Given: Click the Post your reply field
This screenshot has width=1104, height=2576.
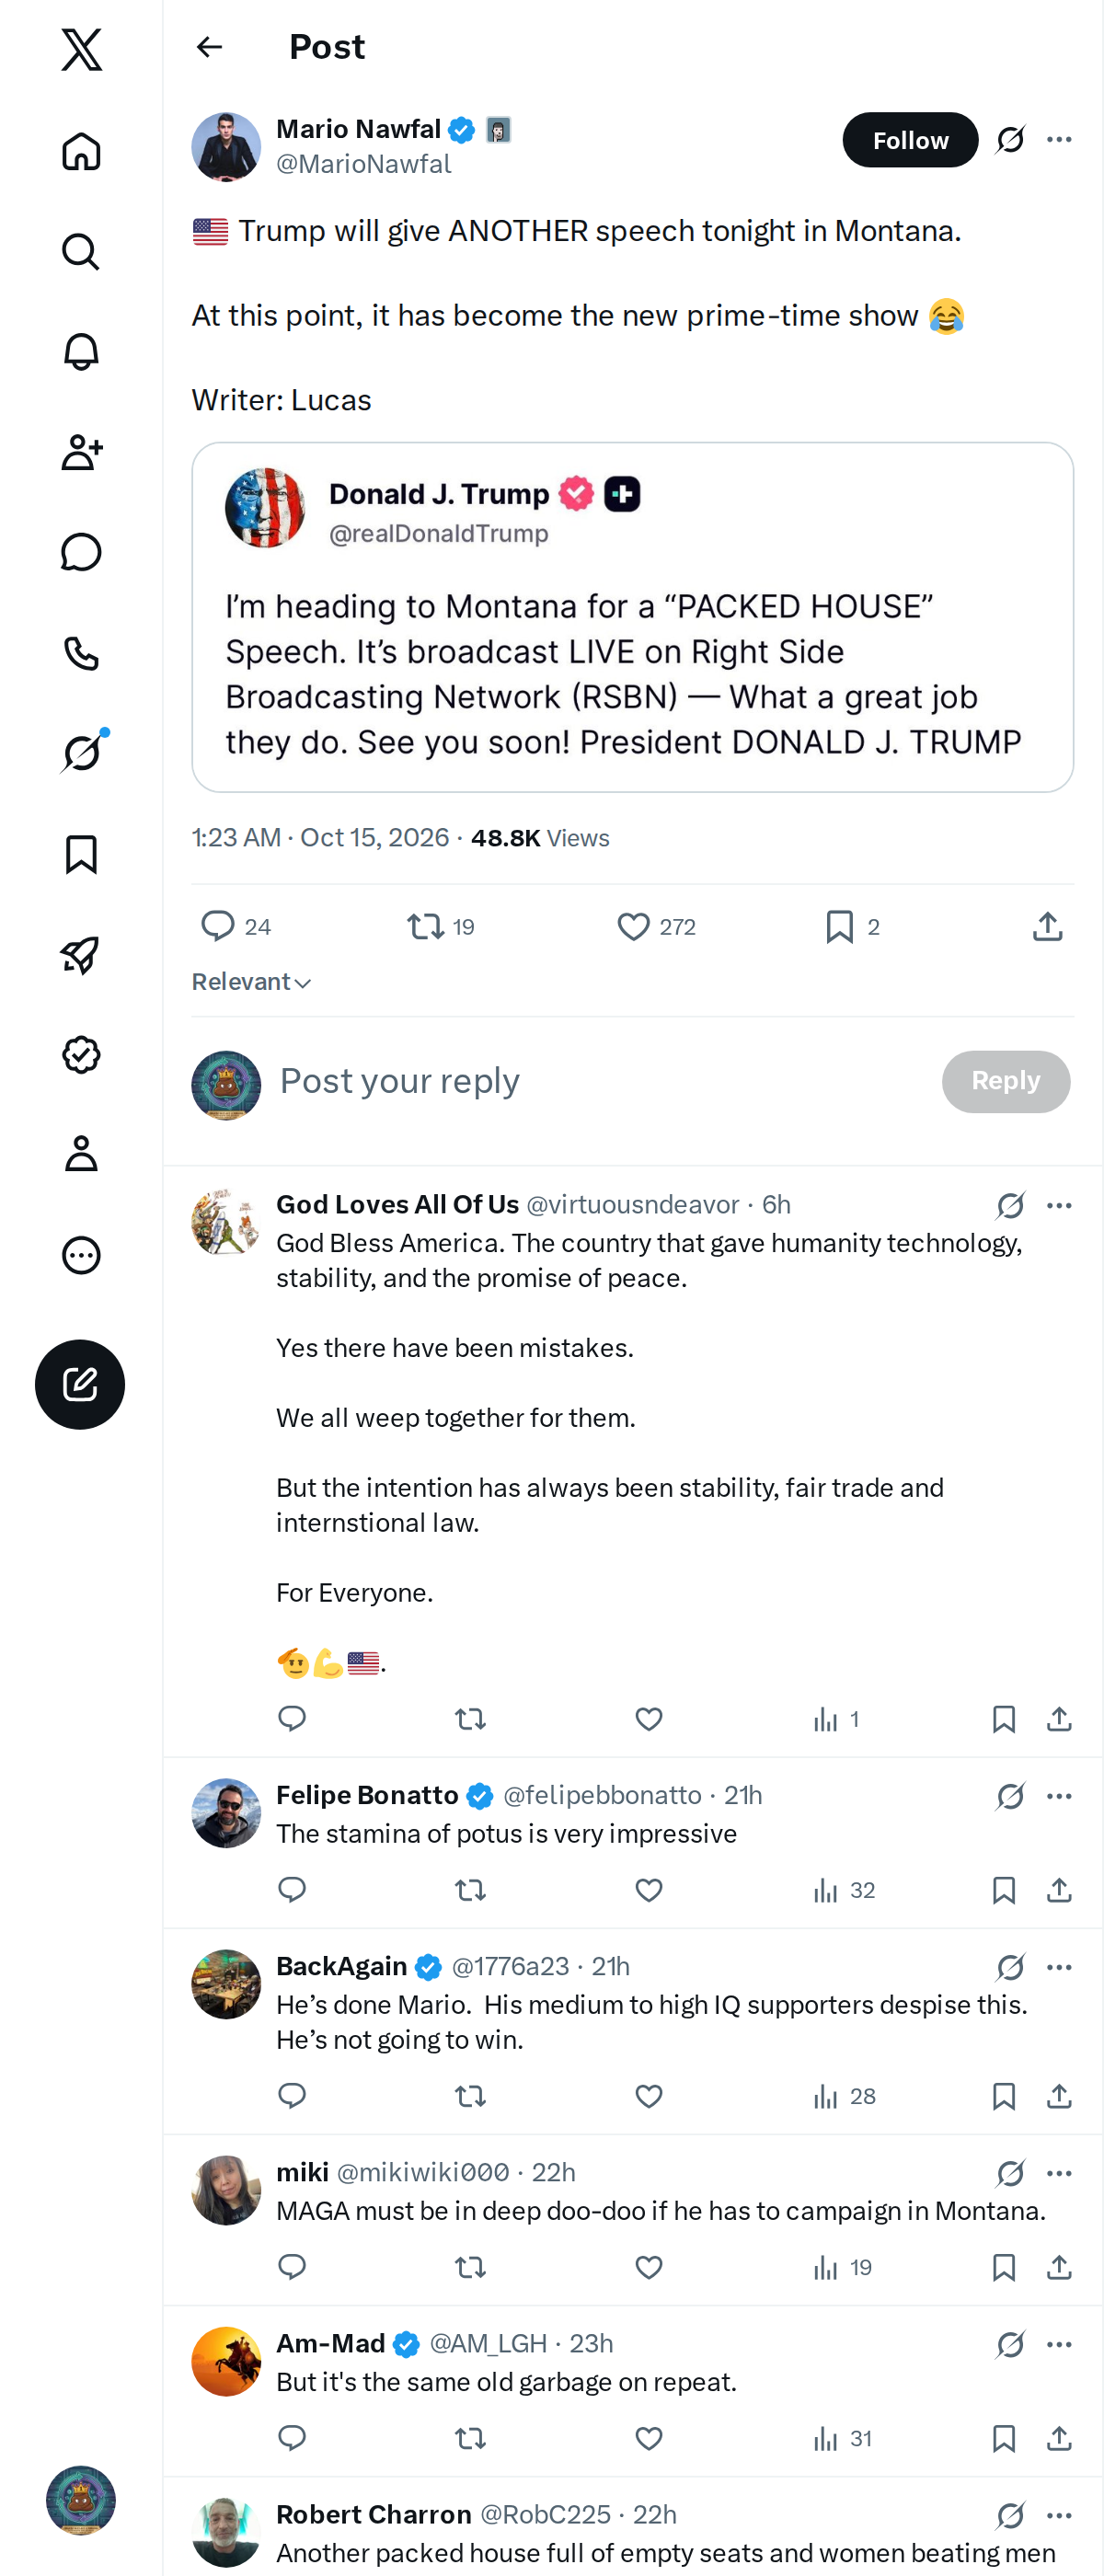Looking at the screenshot, I should (598, 1081).
